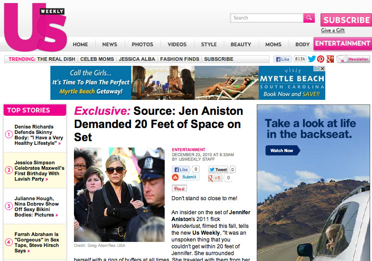
Task: Click trending link THE REAL DISH
Action: (56, 59)
